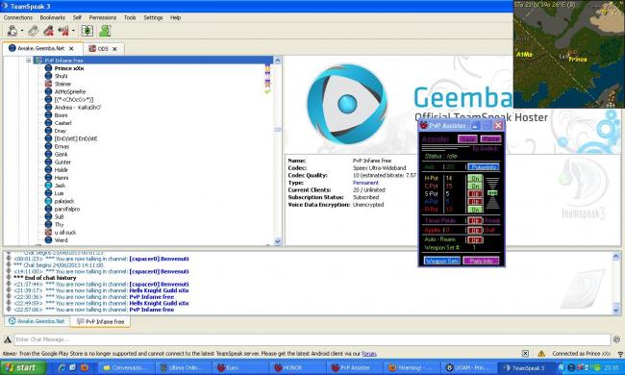Toggle H-Pot On switch in PvP Assister
This screenshot has width=625, height=375.
475,179
